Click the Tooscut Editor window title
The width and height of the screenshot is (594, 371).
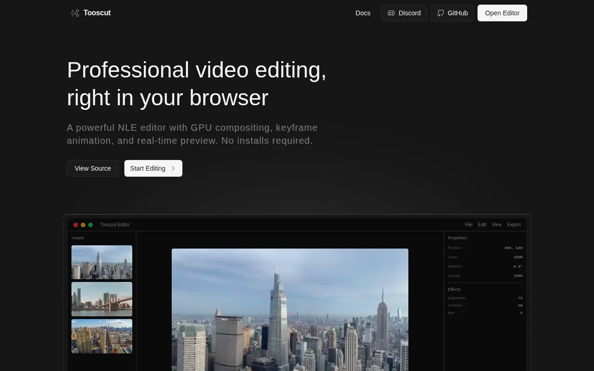[x=115, y=225]
